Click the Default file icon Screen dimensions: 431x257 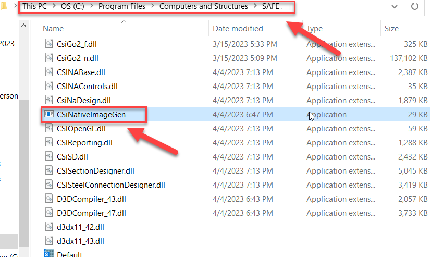tap(50, 254)
